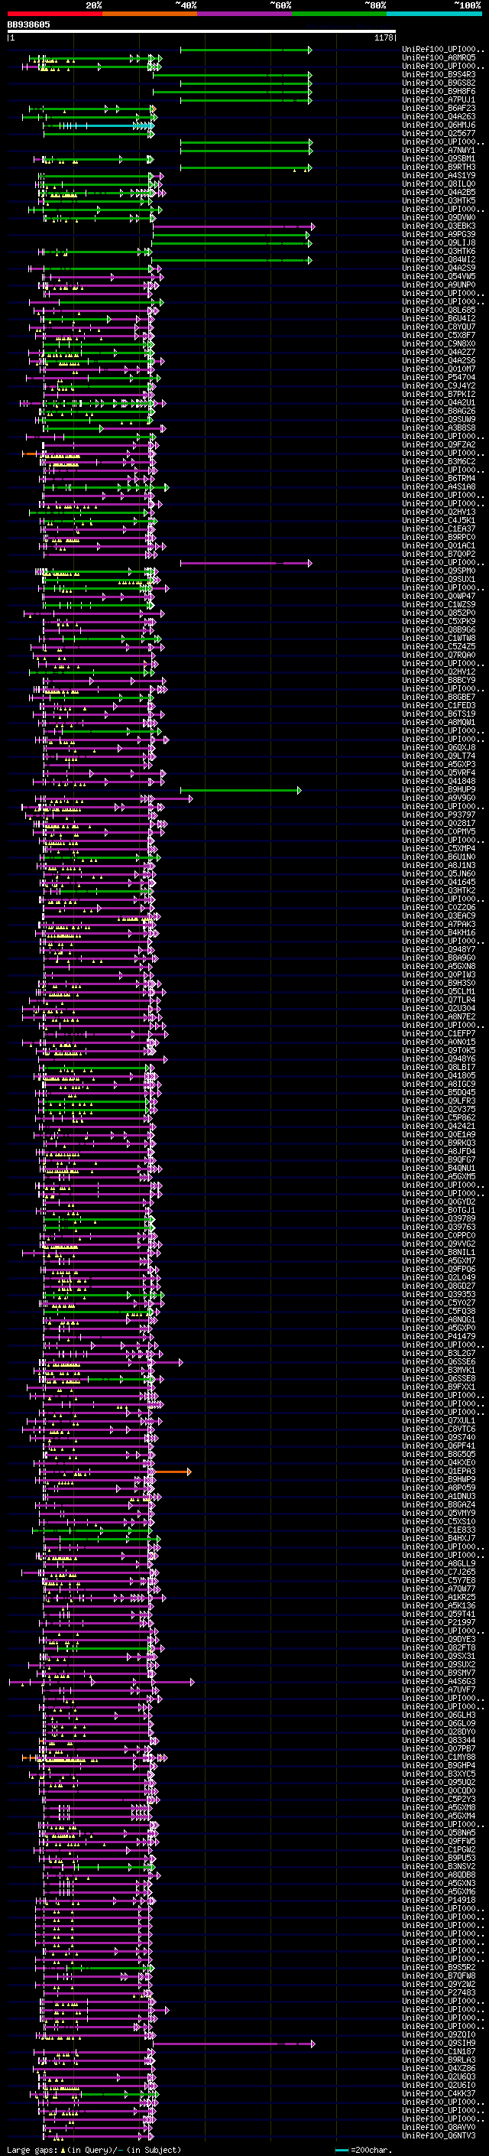Click the purple alignment bar for Q3EBK3
Viewport: 489px width, 2156px height.
click(x=234, y=227)
